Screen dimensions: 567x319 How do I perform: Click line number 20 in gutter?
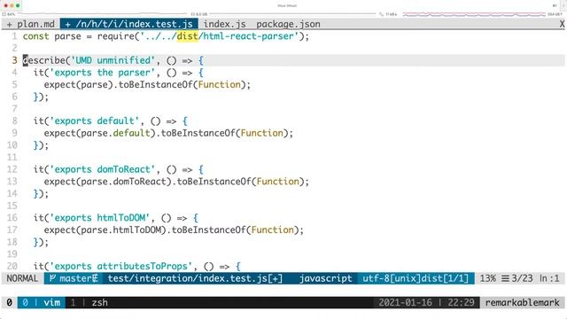tap(12, 266)
